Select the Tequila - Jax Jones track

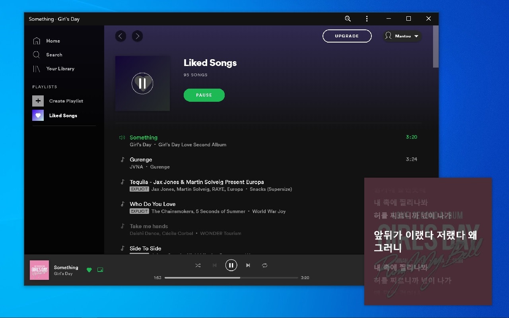pos(197,182)
